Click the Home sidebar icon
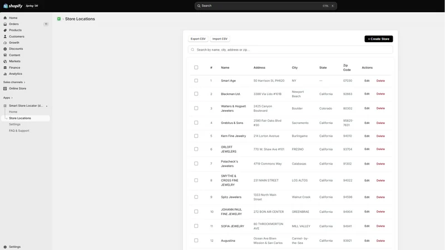Image resolution: width=445 pixels, height=250 pixels. [5, 18]
